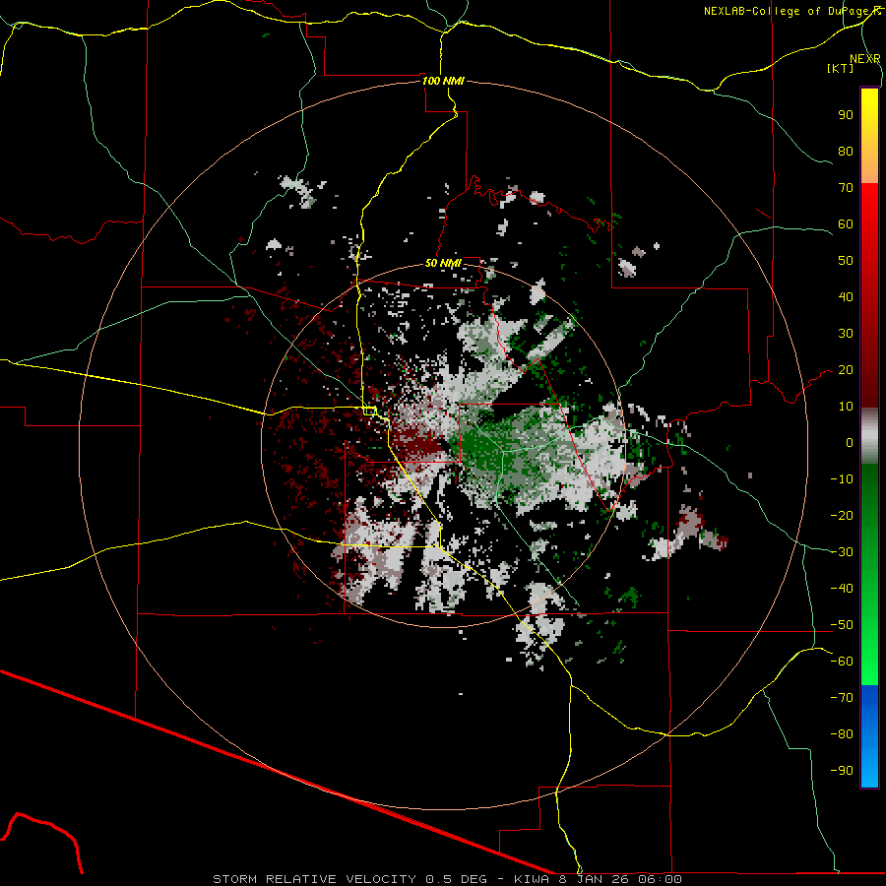Image resolution: width=886 pixels, height=886 pixels.
Task: Click the NEXR label above the scale
Action: click(x=864, y=59)
